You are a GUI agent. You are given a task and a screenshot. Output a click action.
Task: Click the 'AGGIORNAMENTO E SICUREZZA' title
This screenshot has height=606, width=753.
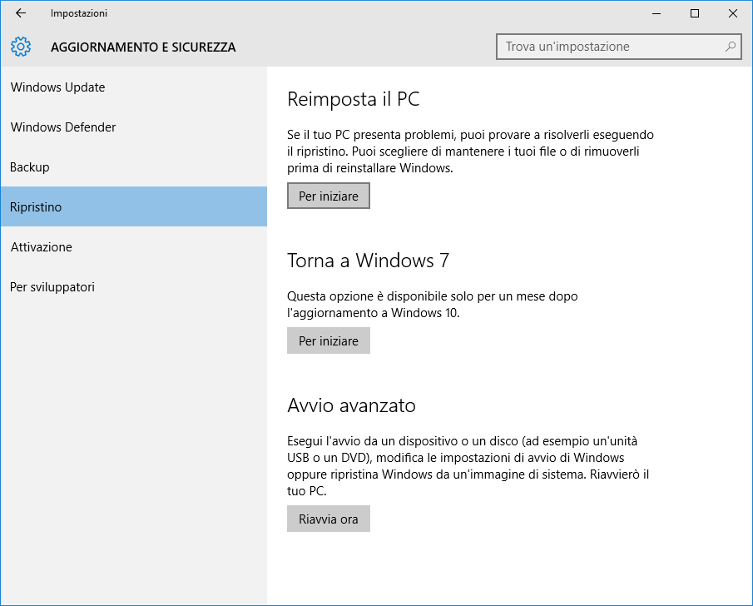143,47
